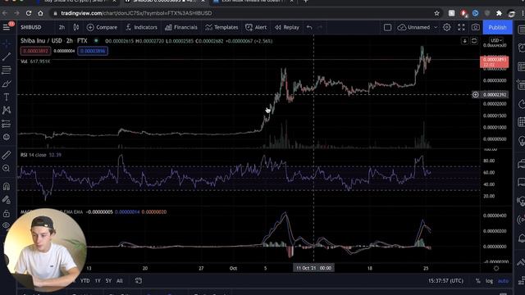Collapse pane with the arrow button near price scale

point(465,41)
